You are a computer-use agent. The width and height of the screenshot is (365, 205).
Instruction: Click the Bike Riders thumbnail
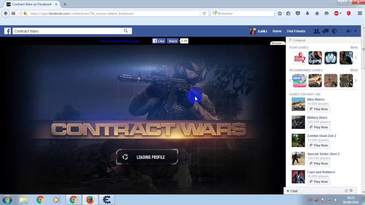(x=298, y=104)
